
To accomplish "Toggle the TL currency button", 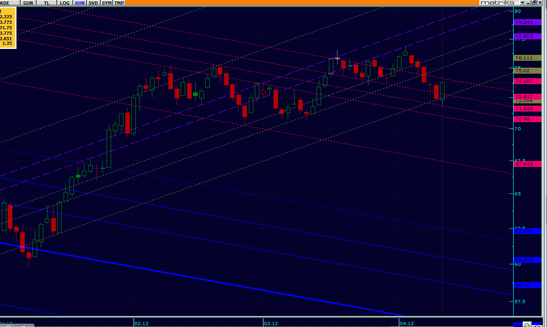I will click(x=46, y=3).
